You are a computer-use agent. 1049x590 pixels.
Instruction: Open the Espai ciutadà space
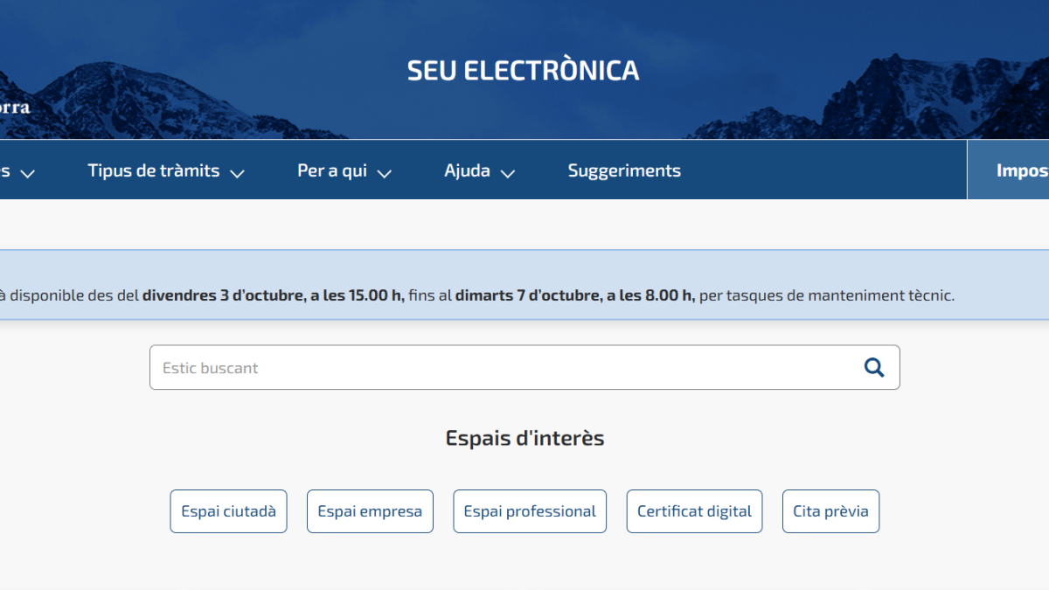click(228, 511)
